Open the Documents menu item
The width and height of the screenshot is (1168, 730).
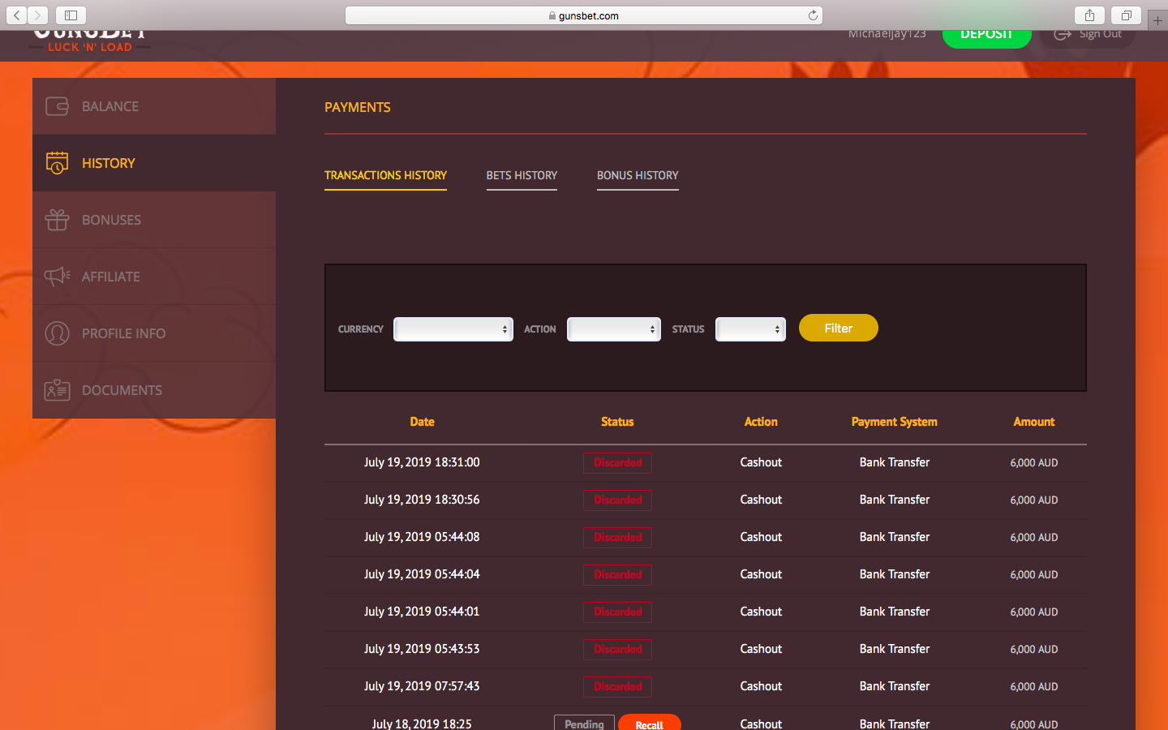click(x=154, y=390)
